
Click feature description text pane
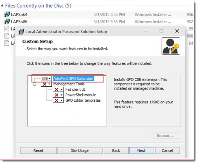click(146, 101)
